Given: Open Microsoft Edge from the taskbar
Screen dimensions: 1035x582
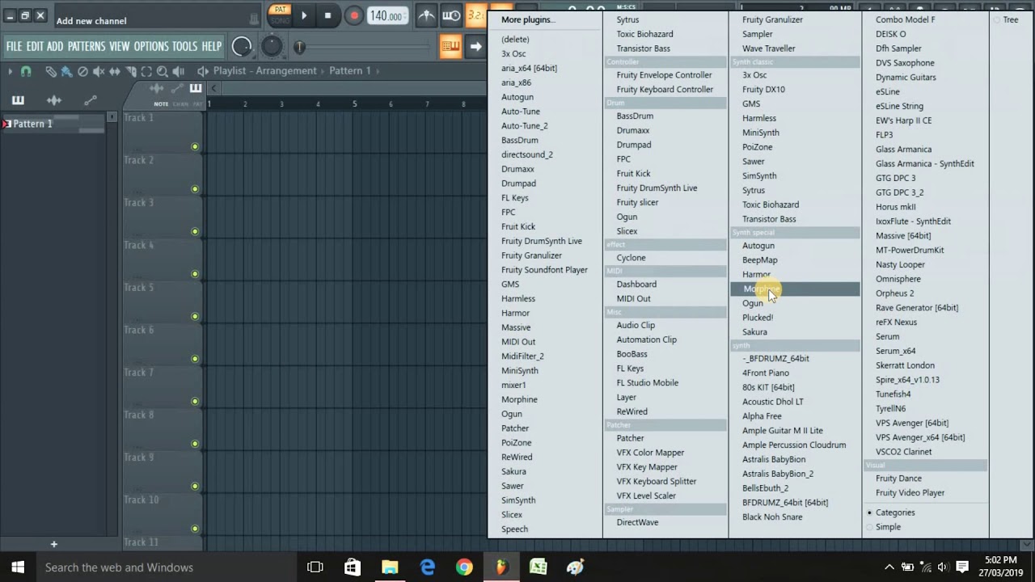Looking at the screenshot, I should 427,567.
